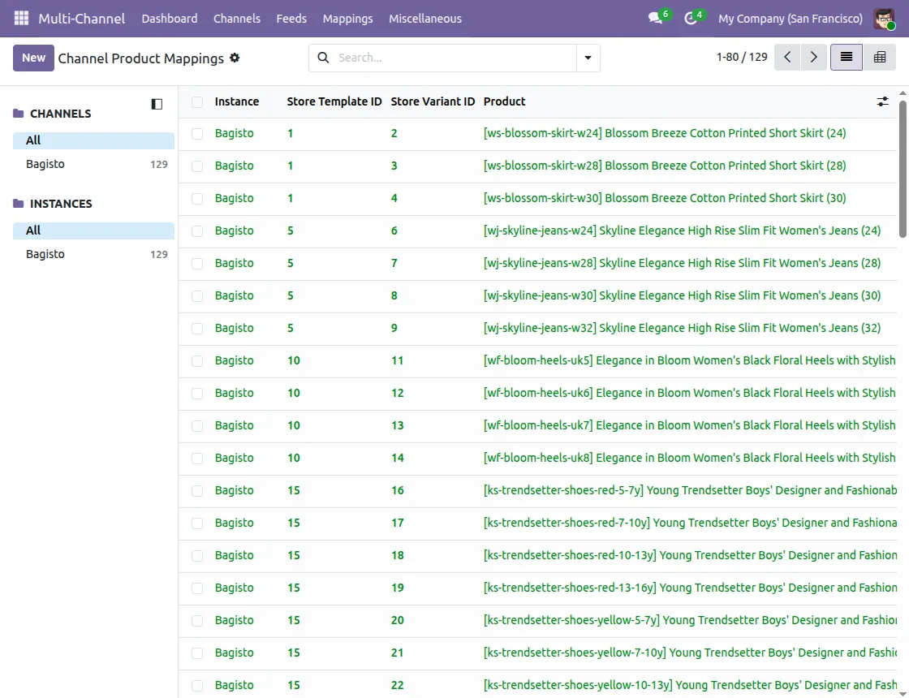The width and height of the screenshot is (909, 698).
Task: Check row for wf-bloom-heels-uk5
Action: [197, 361]
